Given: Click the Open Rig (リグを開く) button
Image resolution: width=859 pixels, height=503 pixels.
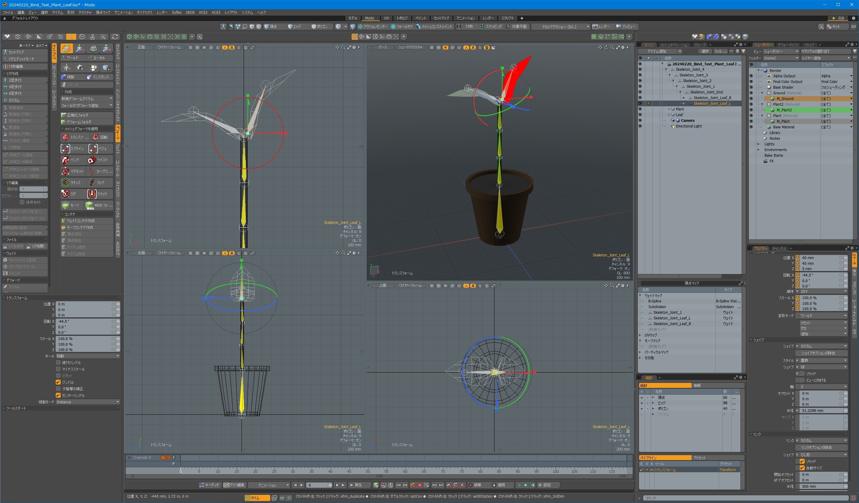Looking at the screenshot, I should [x=36, y=246].
